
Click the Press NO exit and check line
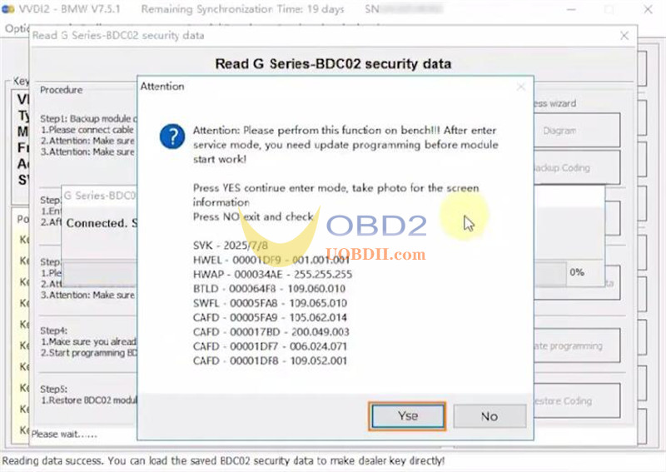tap(253, 216)
